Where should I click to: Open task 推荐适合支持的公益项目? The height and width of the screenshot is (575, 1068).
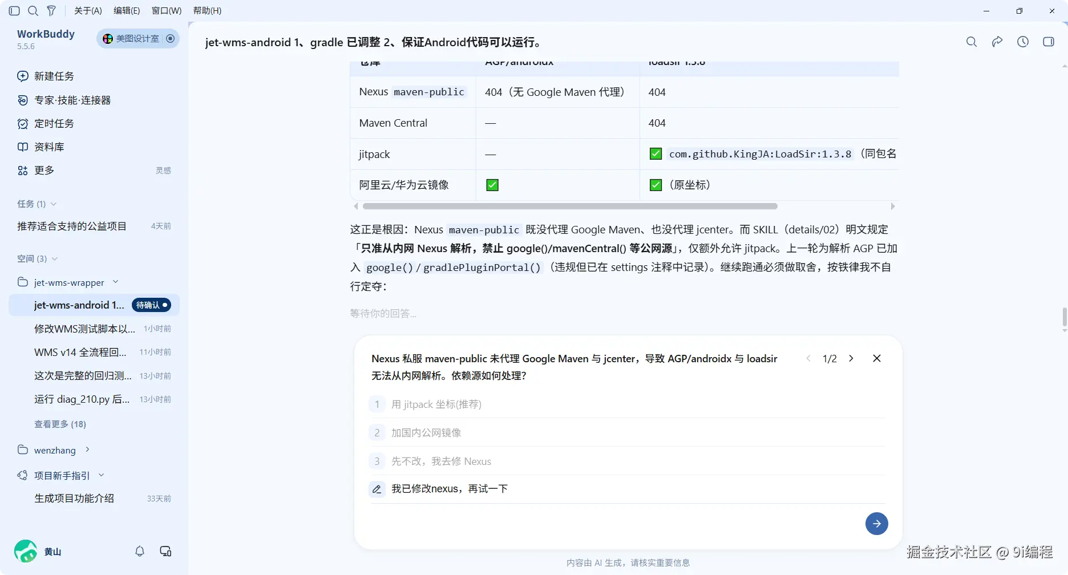click(x=94, y=226)
